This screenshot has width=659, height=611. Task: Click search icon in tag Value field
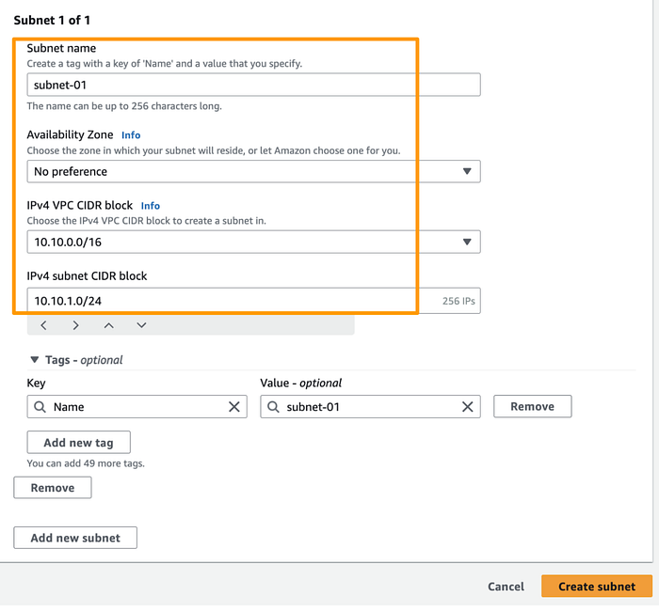coord(273,407)
